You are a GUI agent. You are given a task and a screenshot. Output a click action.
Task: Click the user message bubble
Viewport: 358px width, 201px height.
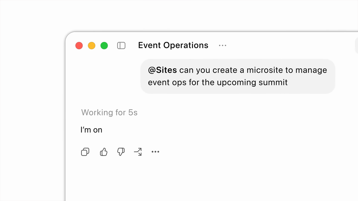pos(238,76)
